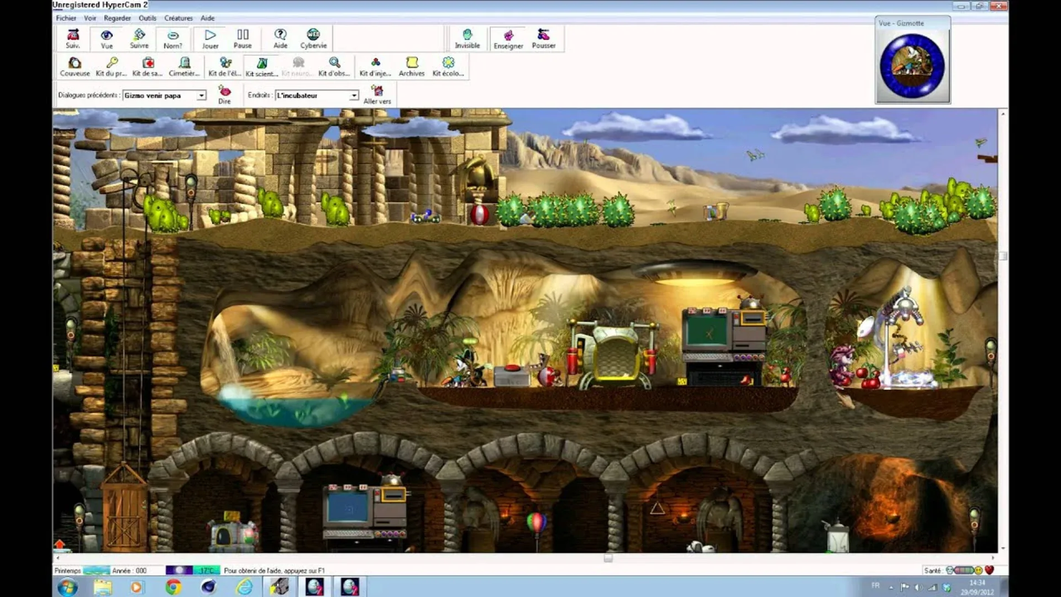Expand the Endroits location list
The image size is (1061, 597).
(x=354, y=95)
